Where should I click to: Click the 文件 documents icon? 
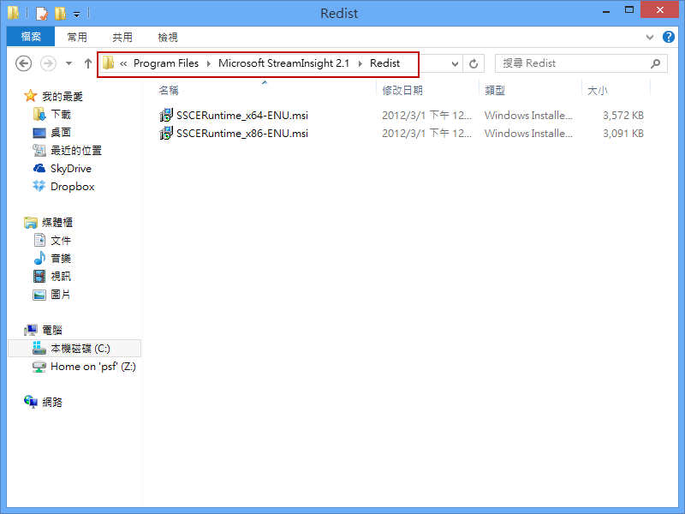coord(39,240)
